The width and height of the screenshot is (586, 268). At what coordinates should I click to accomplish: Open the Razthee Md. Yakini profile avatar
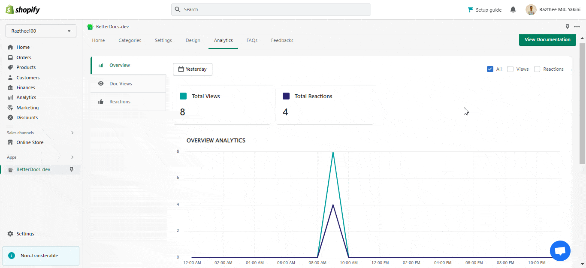pyautogui.click(x=531, y=9)
